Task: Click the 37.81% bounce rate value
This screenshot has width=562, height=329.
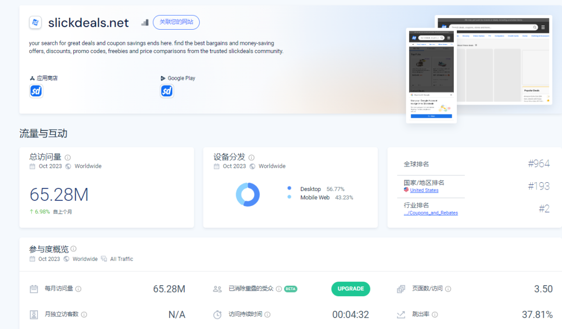Action: click(x=537, y=314)
